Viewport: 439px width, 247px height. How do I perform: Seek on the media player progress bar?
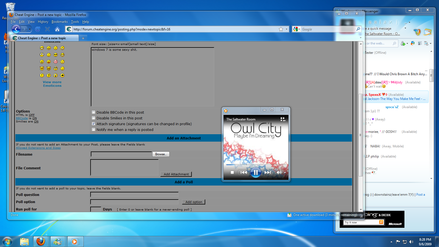pyautogui.click(x=256, y=165)
